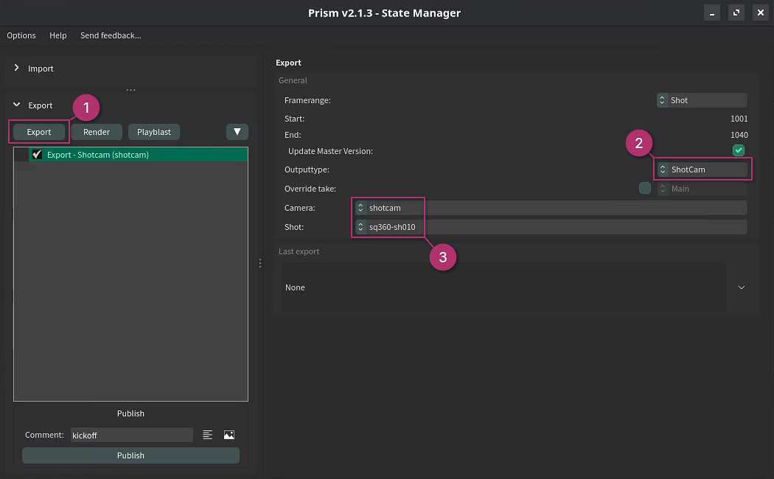Click the Start frame value 1001
The width and height of the screenshot is (774, 479).
pos(739,119)
